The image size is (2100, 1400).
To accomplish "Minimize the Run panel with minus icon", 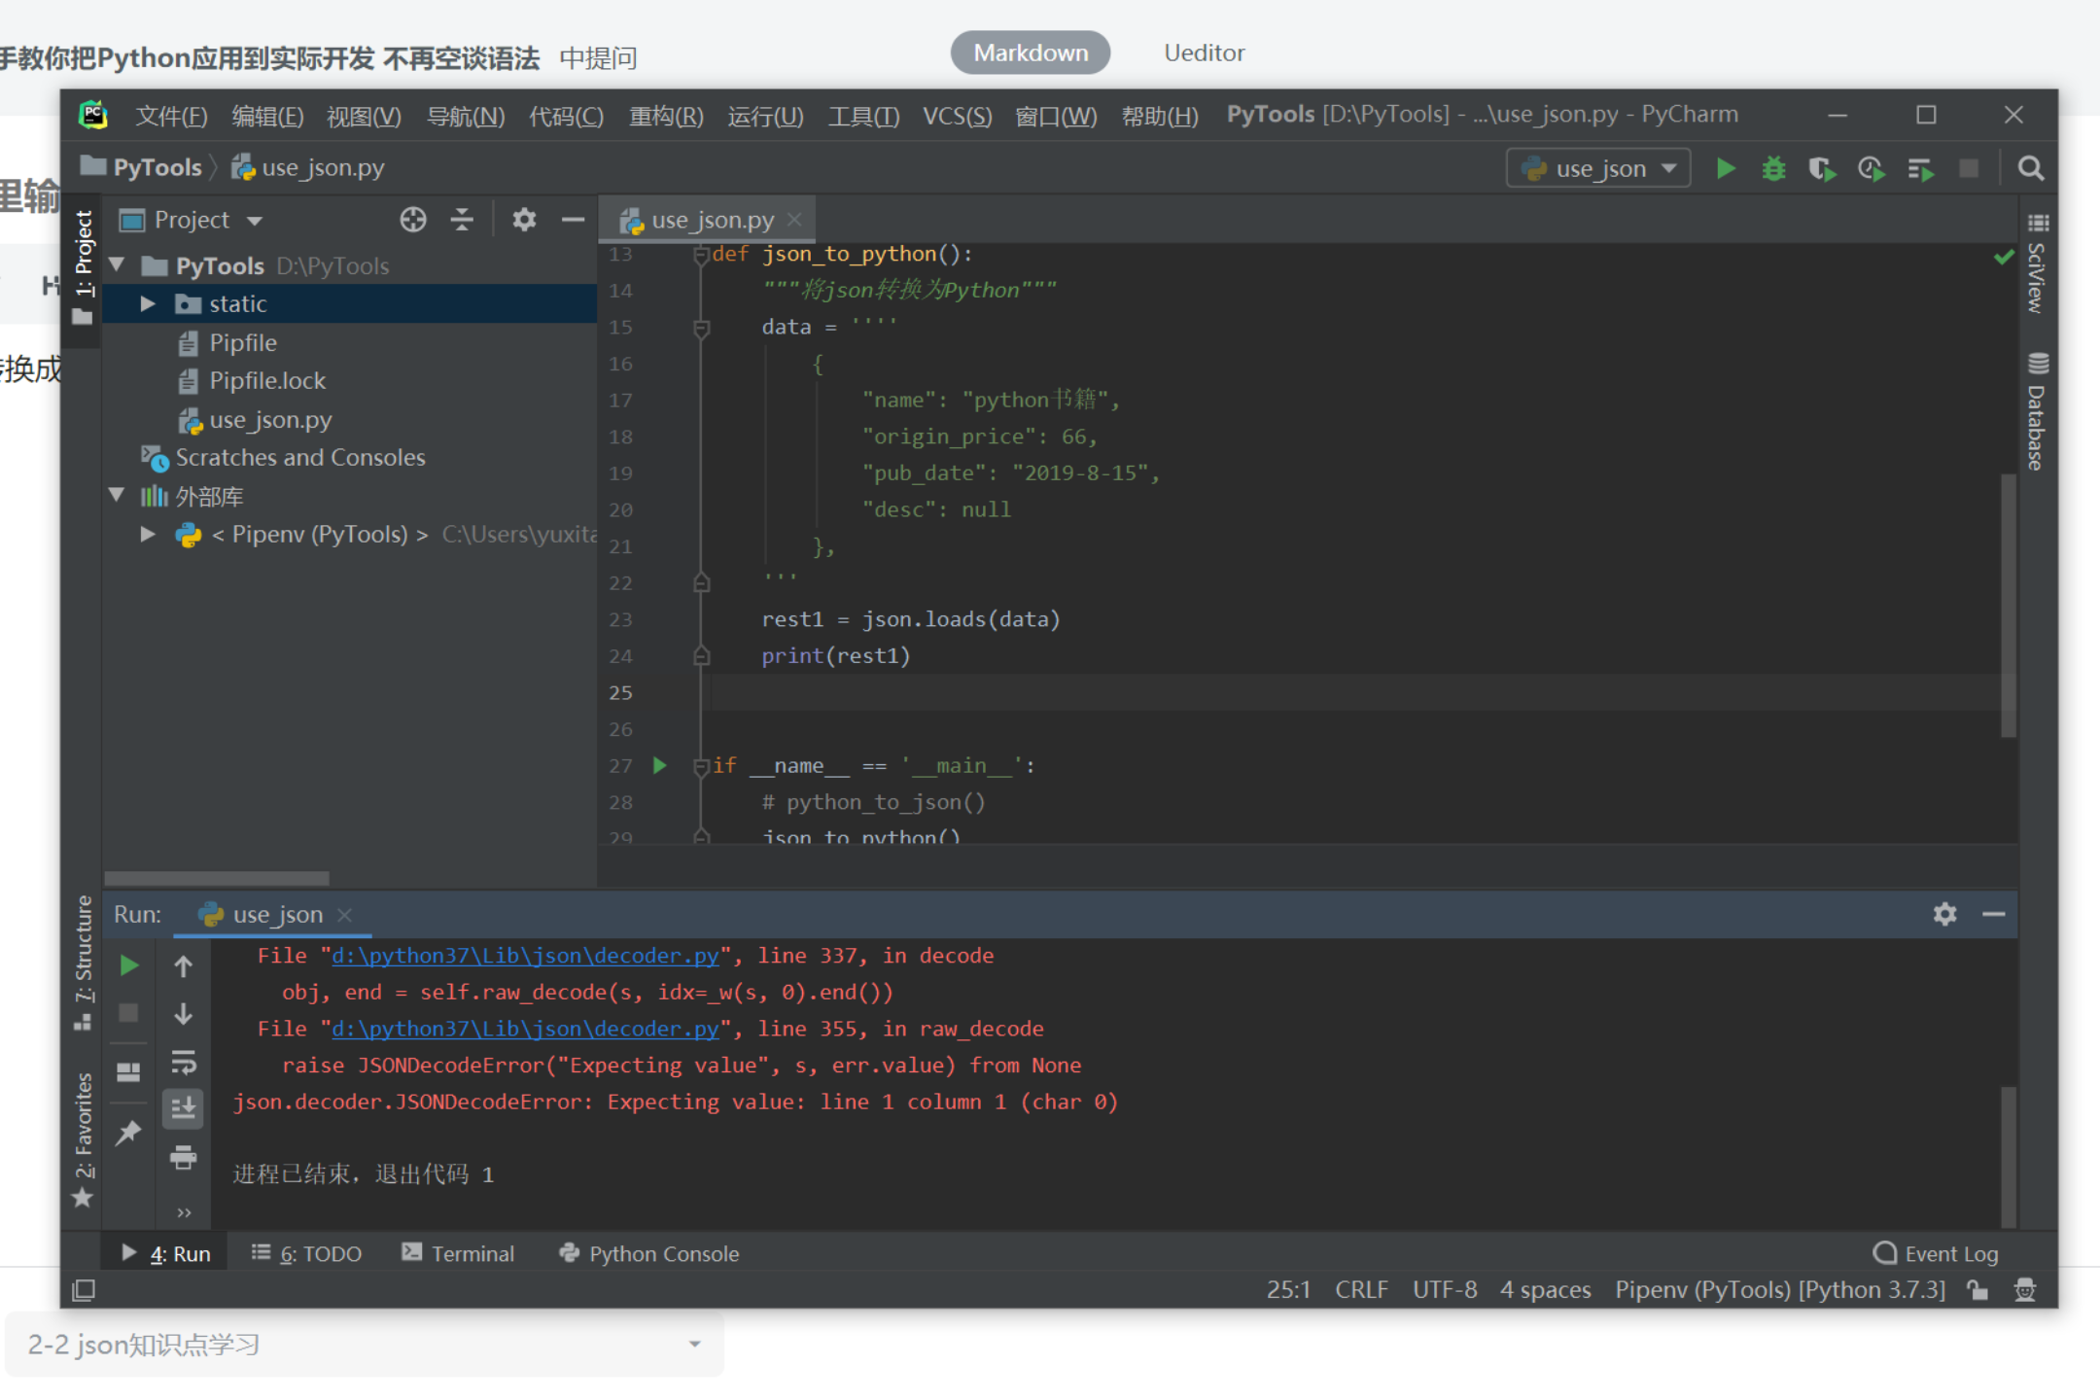I will coord(1993,914).
